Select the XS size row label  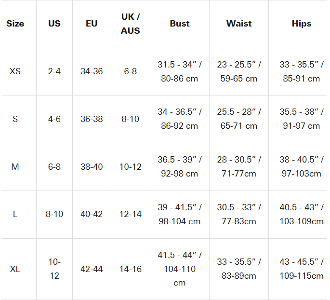coord(15,71)
